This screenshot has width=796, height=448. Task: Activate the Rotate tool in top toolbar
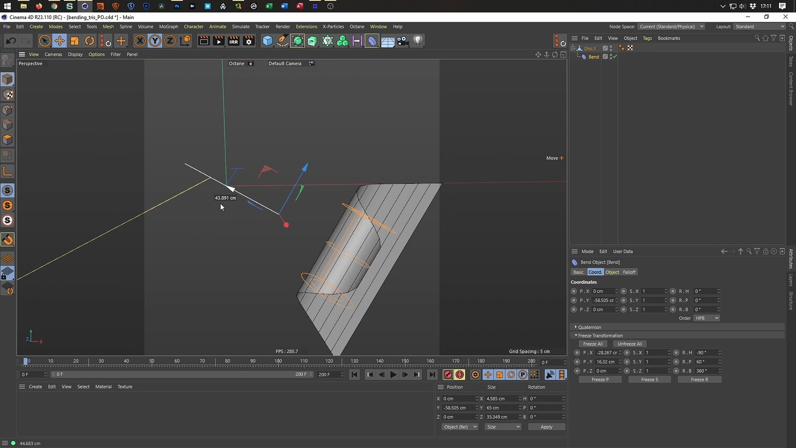90,41
